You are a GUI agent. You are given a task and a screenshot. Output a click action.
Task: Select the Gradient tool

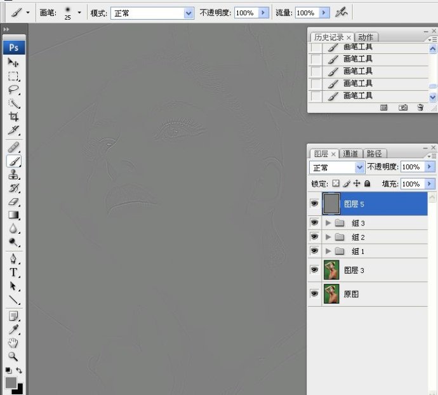tap(13, 215)
